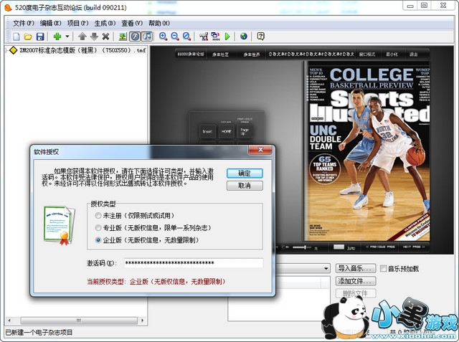Image resolution: width=459 pixels, height=342 pixels.
Task: Click the help question mark icon
Action: (261, 36)
